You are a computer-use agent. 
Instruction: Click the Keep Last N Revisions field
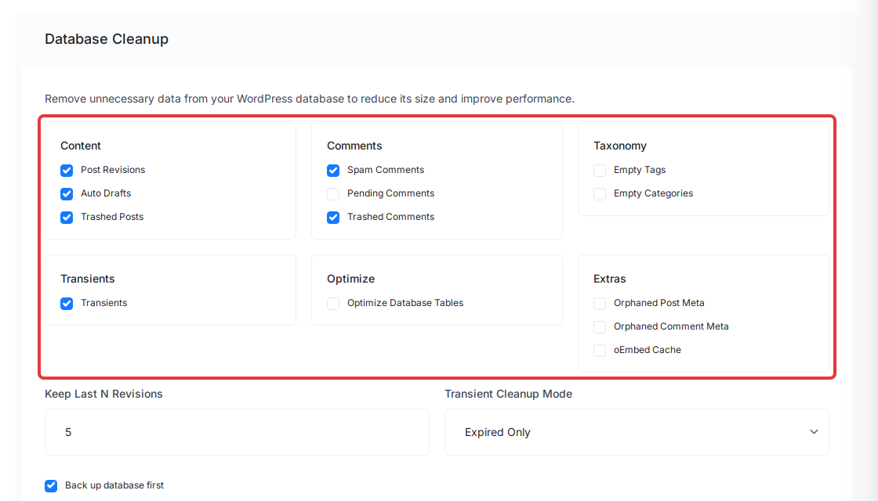(x=237, y=432)
